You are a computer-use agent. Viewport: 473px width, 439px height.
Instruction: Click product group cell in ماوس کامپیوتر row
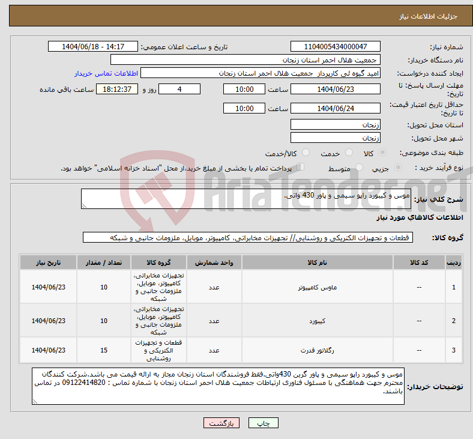click(x=158, y=287)
